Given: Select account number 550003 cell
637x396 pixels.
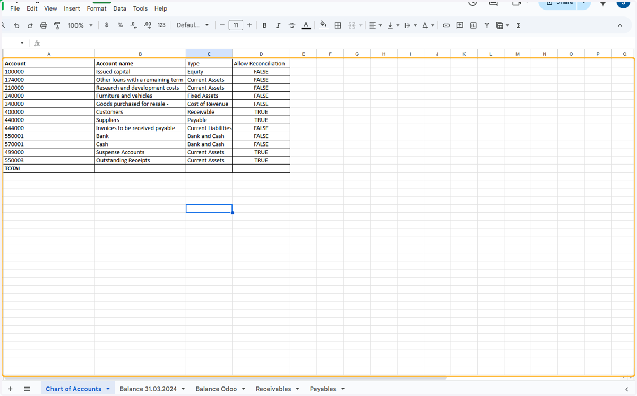Looking at the screenshot, I should [x=49, y=160].
